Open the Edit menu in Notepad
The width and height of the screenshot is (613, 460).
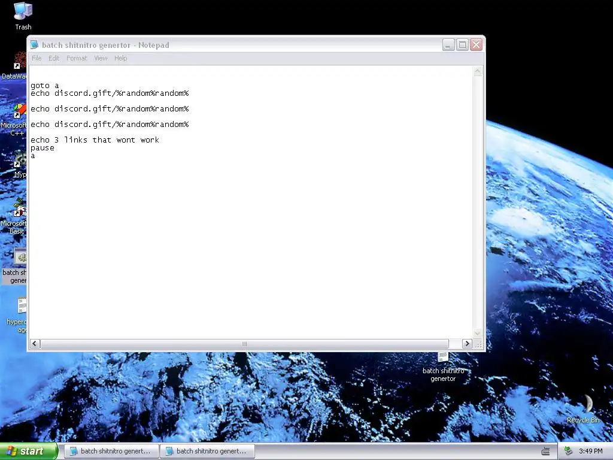[54, 58]
